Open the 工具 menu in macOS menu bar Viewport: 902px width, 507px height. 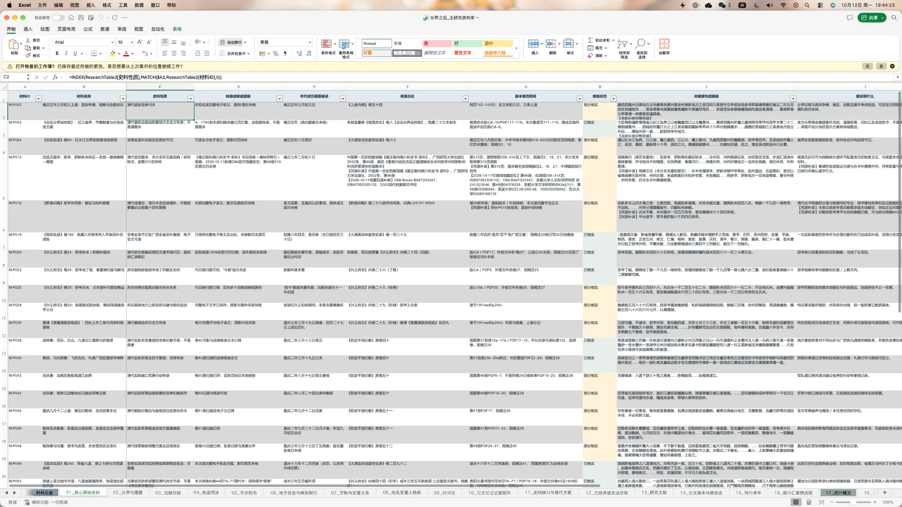click(123, 5)
